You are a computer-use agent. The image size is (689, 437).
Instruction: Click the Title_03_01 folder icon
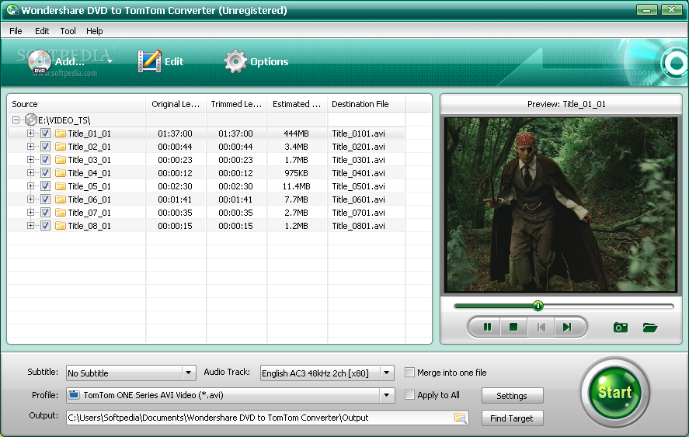(60, 159)
